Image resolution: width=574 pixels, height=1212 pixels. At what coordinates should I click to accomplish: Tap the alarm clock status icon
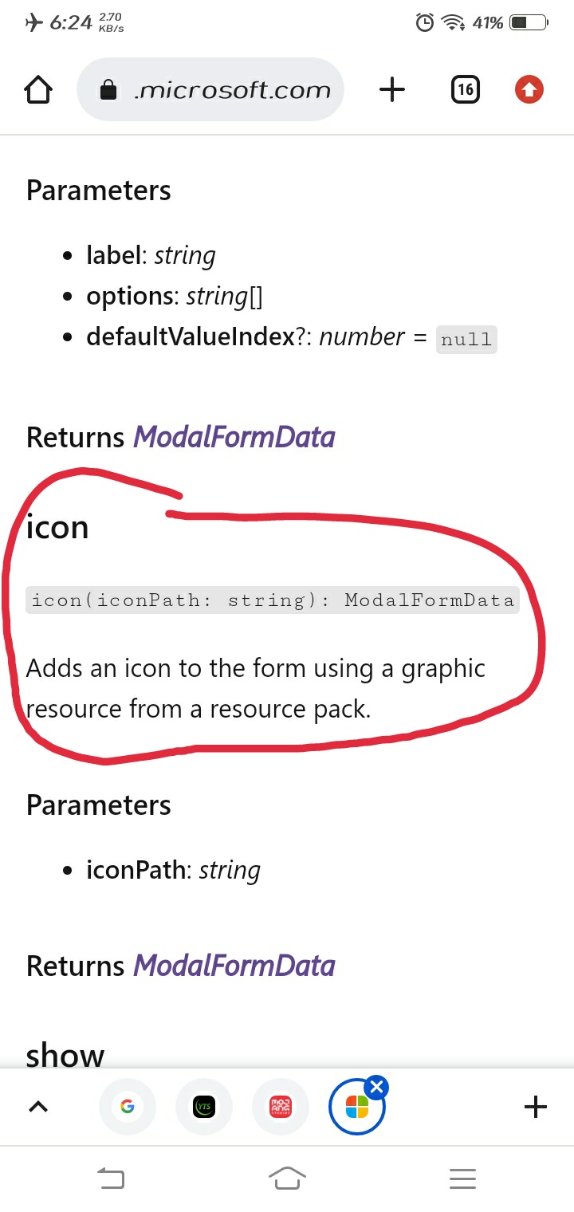point(425,23)
